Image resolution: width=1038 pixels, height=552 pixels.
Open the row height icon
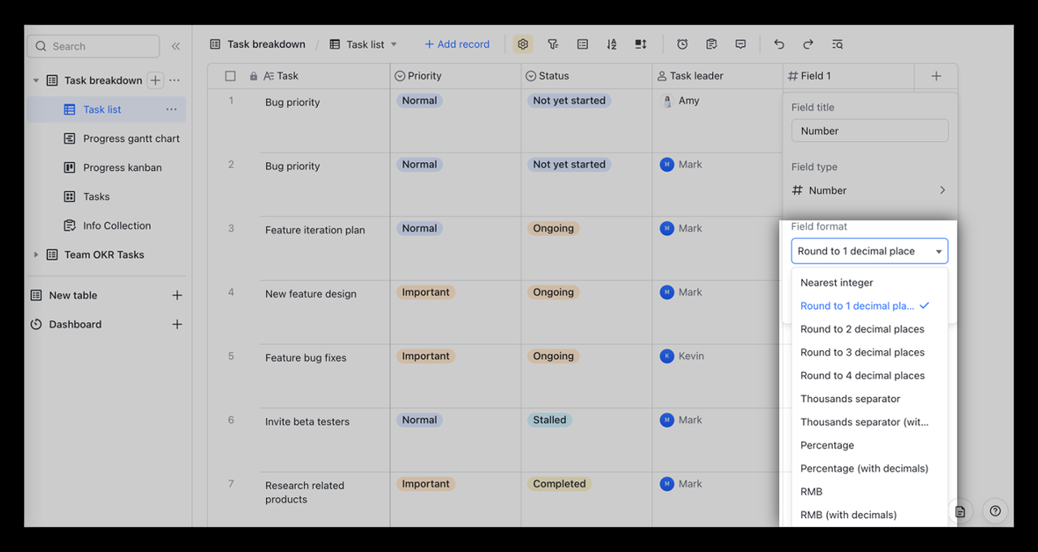(x=641, y=45)
